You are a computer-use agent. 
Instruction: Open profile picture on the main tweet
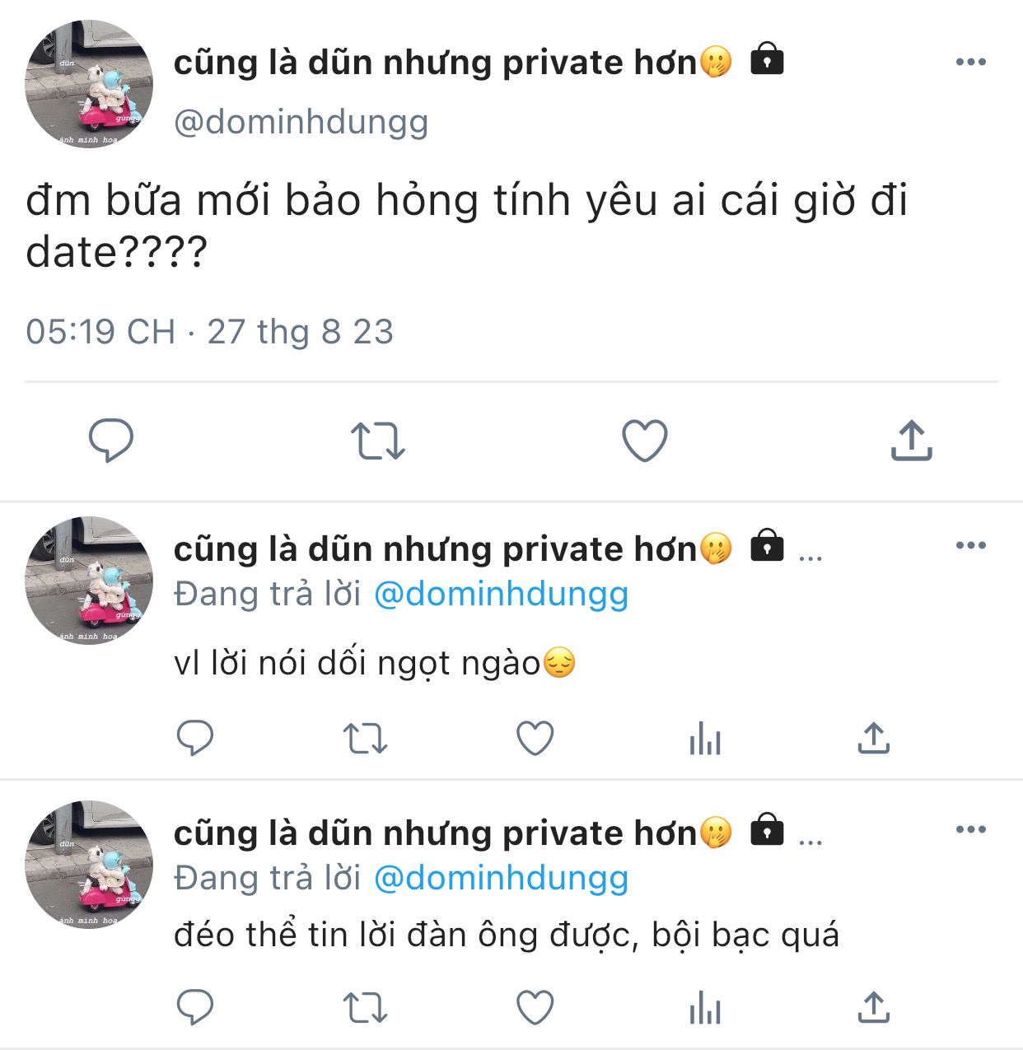pyautogui.click(x=89, y=84)
